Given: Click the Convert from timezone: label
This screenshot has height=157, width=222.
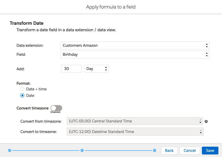Looking at the screenshot, I should point(41,121).
